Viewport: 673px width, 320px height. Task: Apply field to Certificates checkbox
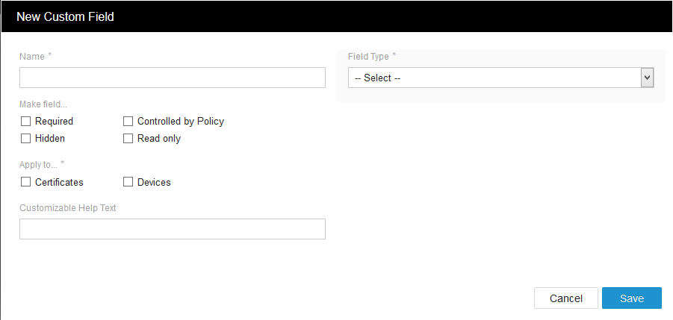25,182
